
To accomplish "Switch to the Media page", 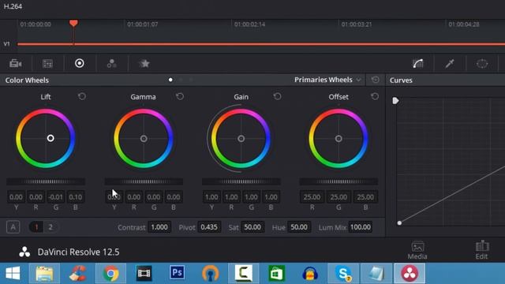I will pos(417,250).
